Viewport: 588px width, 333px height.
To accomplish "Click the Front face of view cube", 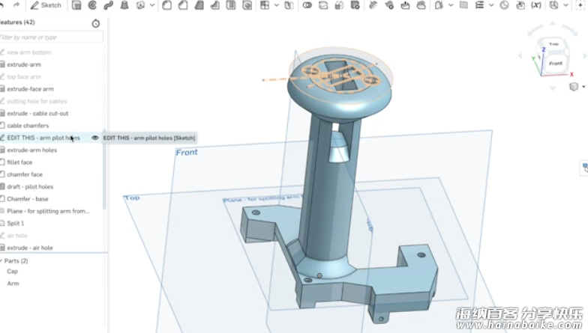I will (555, 64).
